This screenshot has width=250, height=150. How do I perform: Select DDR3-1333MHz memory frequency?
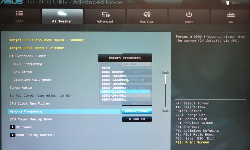tap(114, 80)
